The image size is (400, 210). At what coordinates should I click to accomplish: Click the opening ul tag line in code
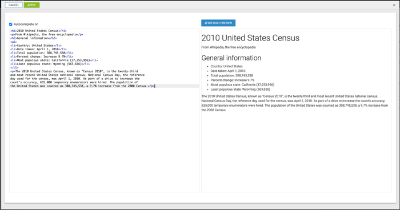[x=14, y=42]
